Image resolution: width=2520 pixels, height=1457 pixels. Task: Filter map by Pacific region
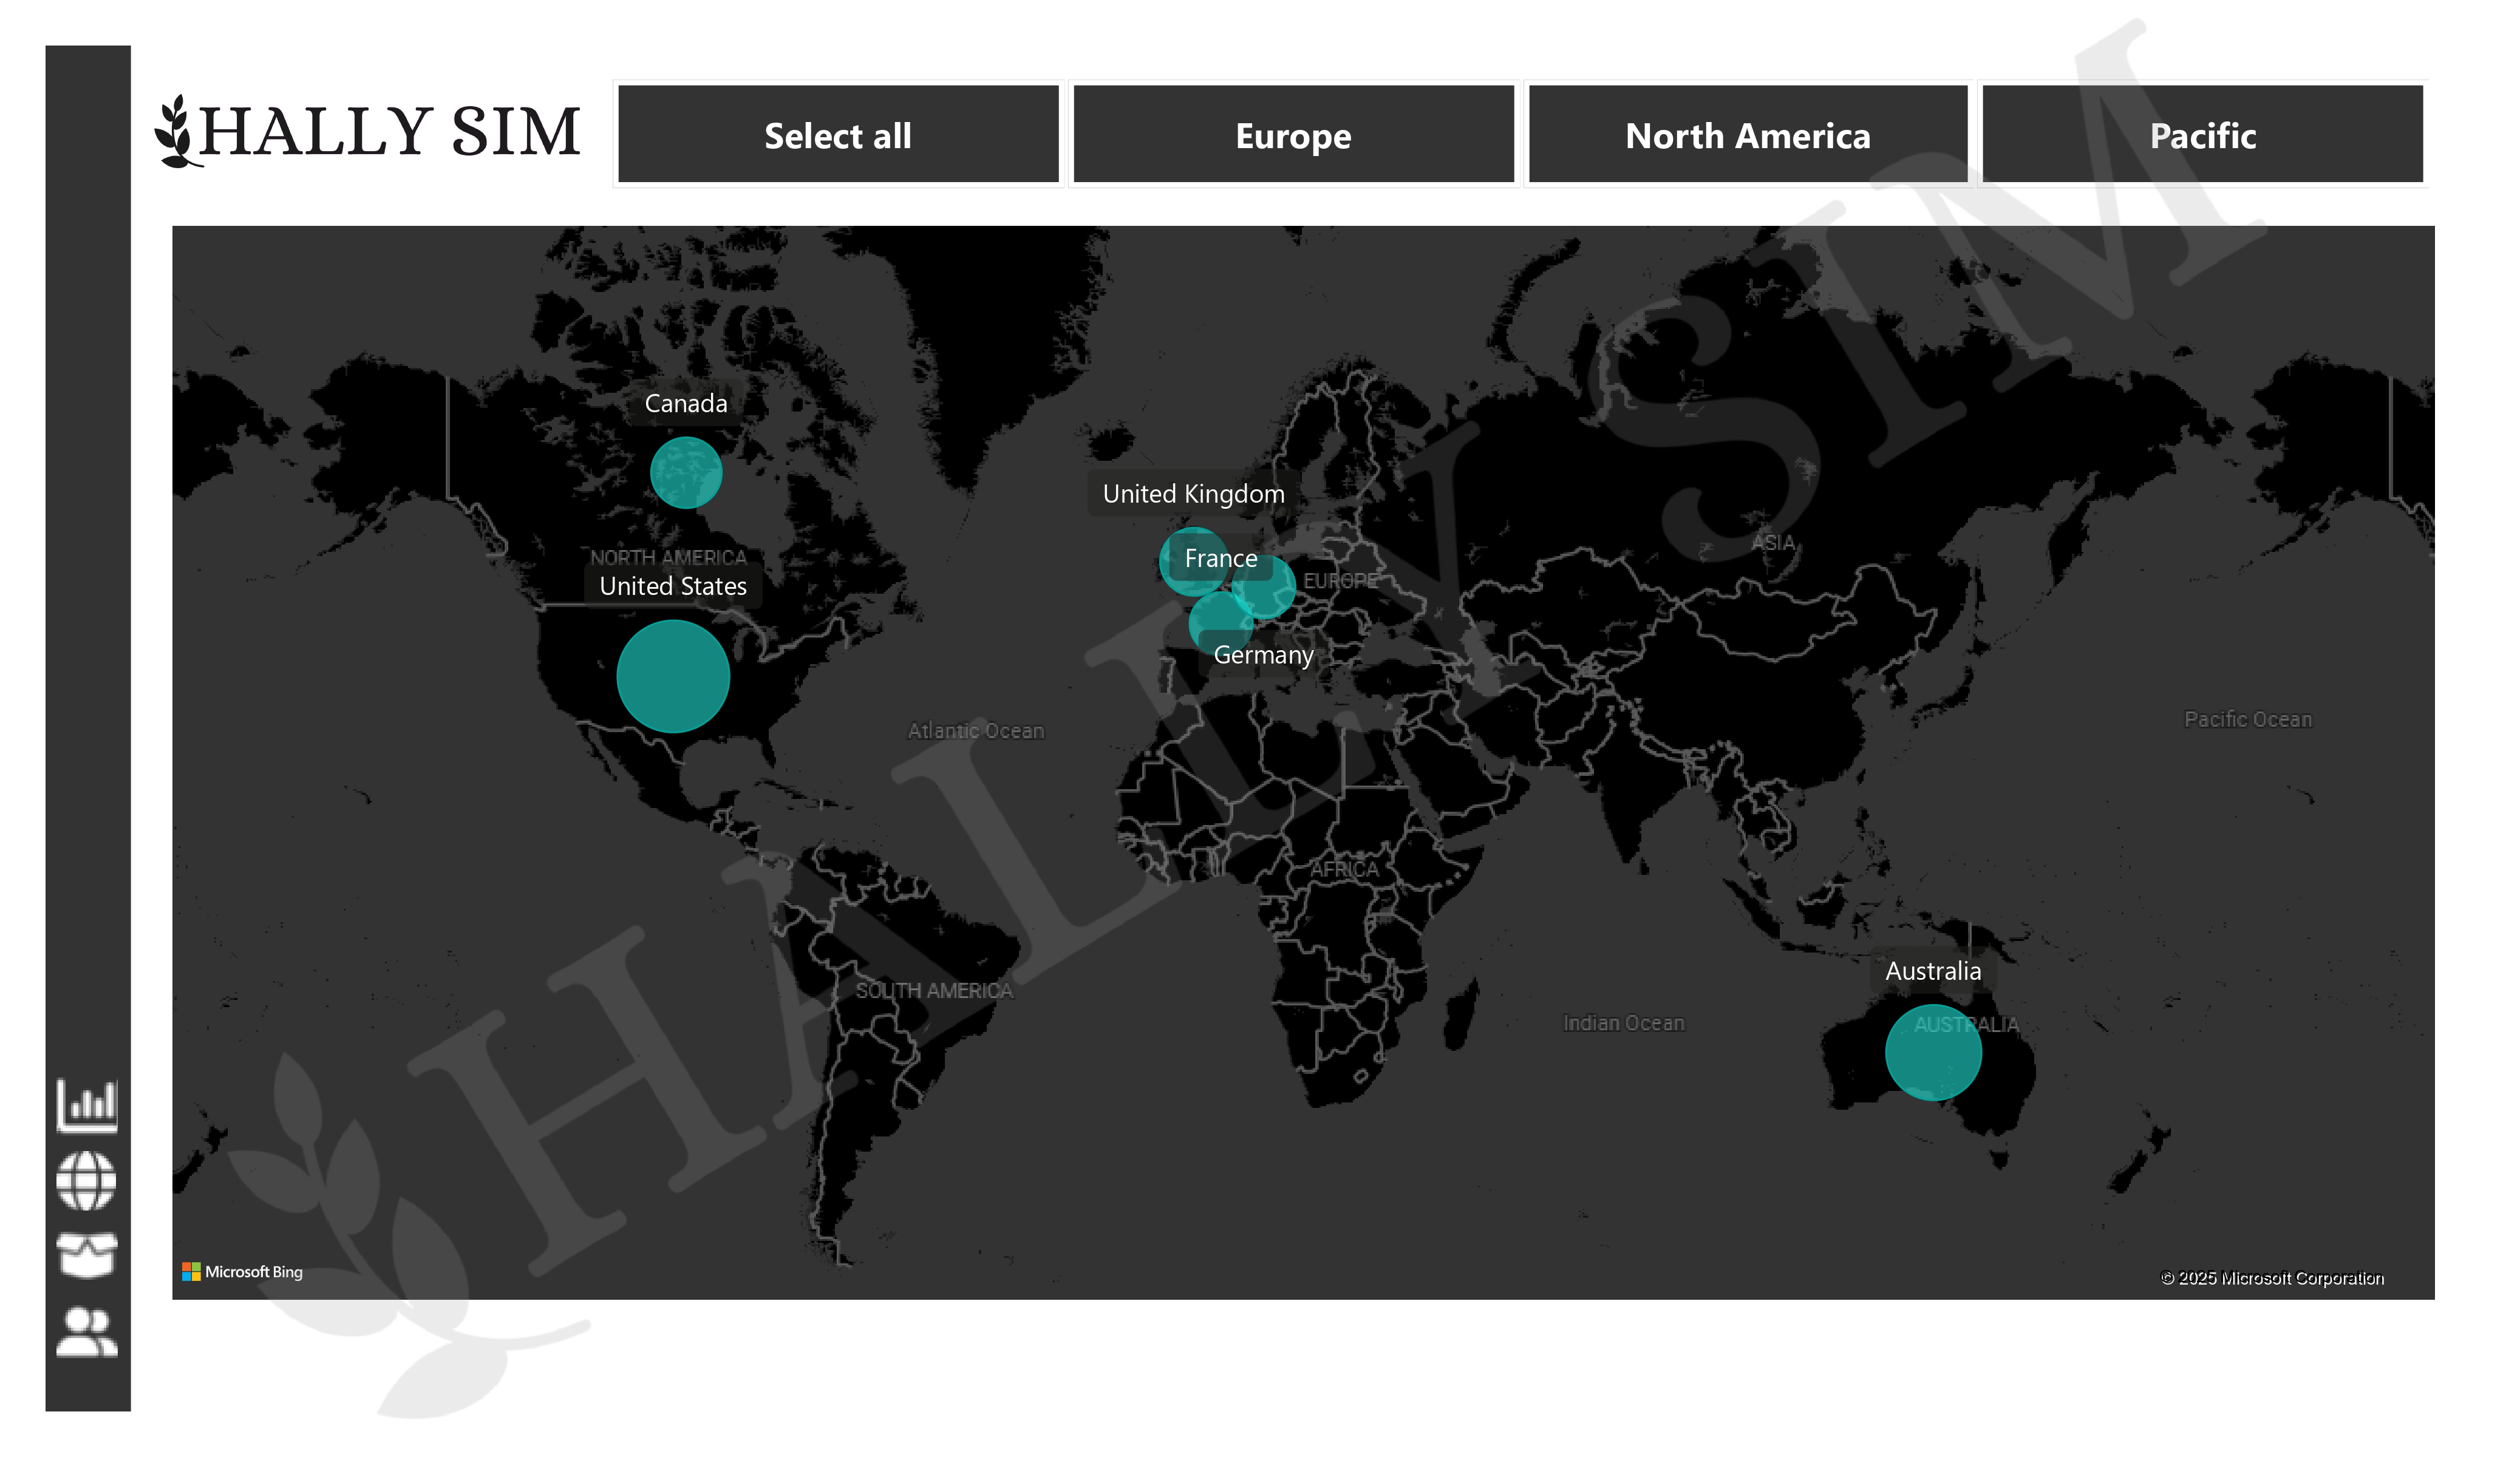pos(2203,135)
